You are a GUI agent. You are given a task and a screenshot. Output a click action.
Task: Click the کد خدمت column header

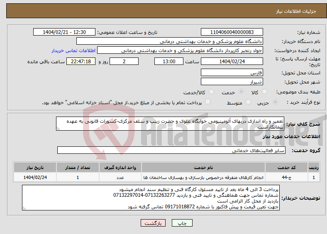(x=287, y=167)
